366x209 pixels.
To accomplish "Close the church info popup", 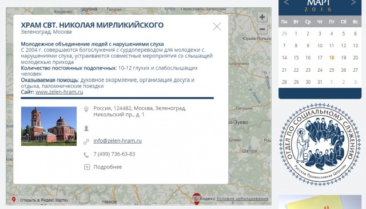I will [217, 27].
